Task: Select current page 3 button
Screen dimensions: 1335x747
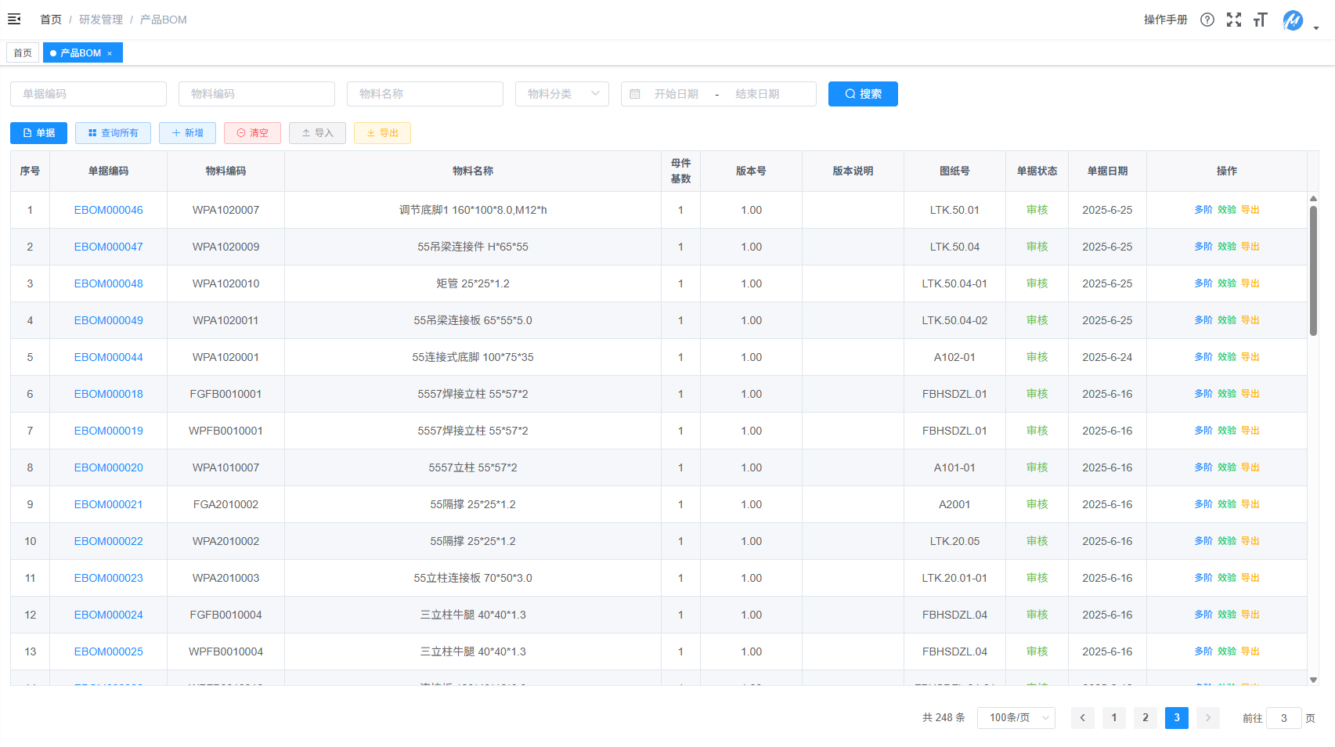Action: (1177, 718)
